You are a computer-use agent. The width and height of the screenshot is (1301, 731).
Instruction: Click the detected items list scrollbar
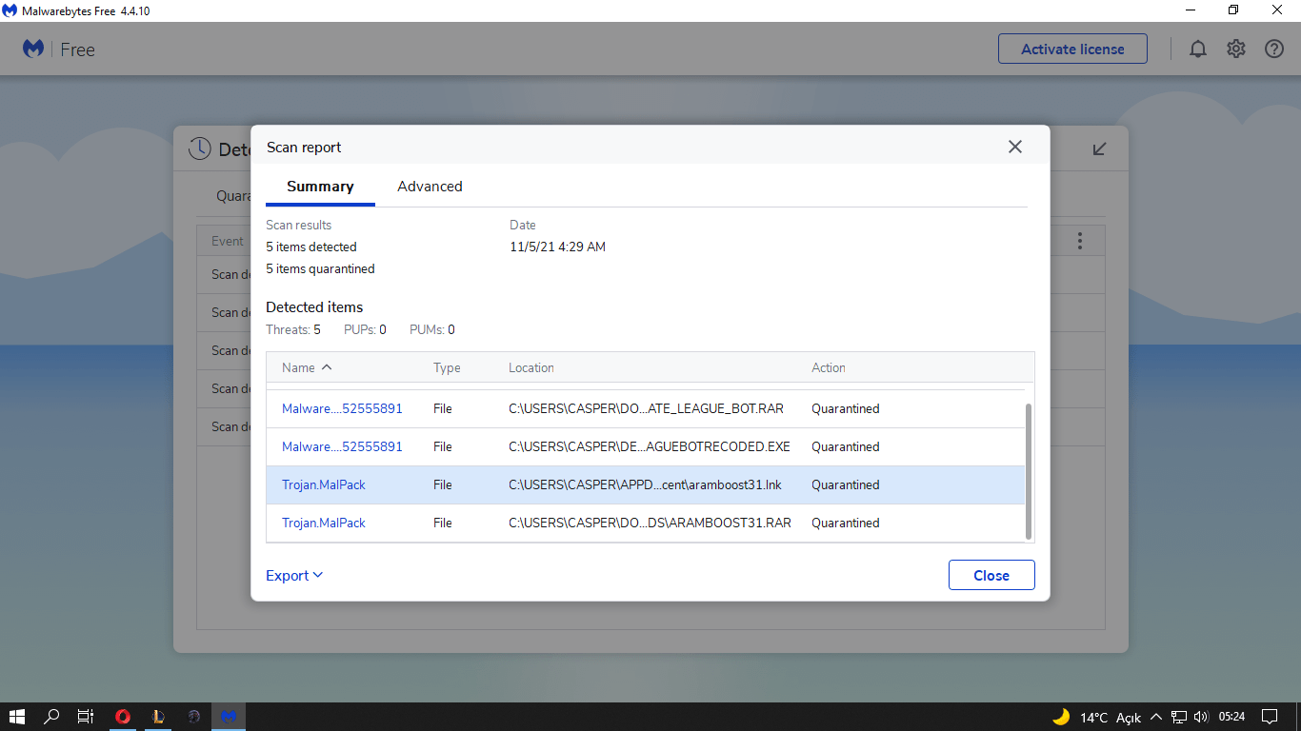1029,470
